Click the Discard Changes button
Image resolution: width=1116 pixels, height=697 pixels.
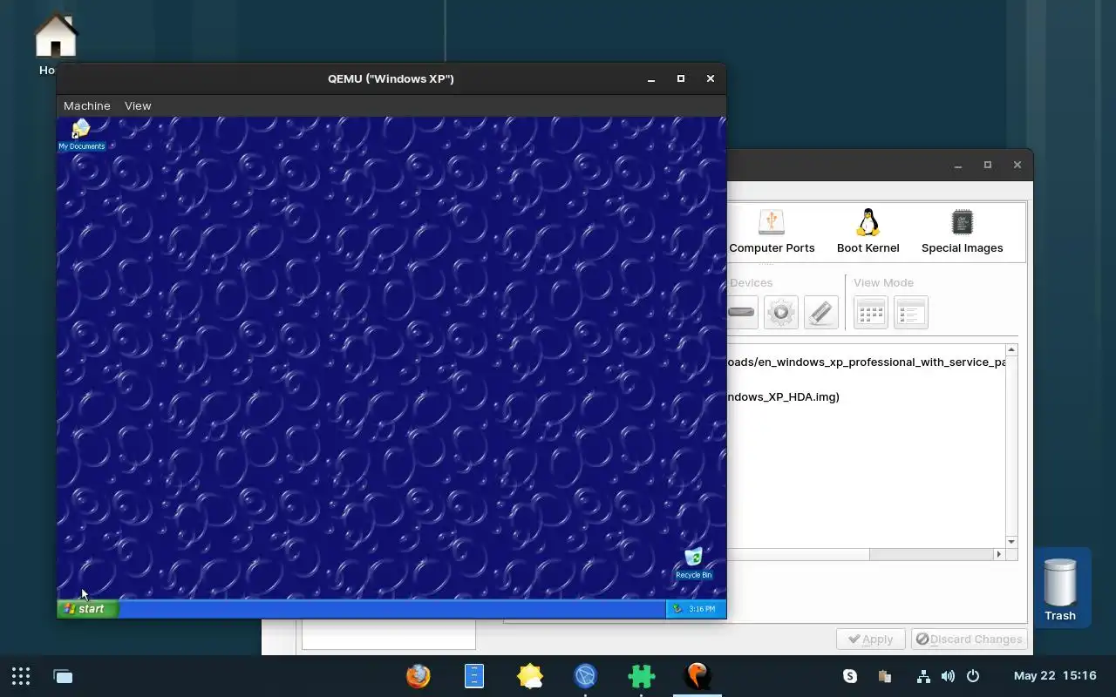tap(969, 639)
